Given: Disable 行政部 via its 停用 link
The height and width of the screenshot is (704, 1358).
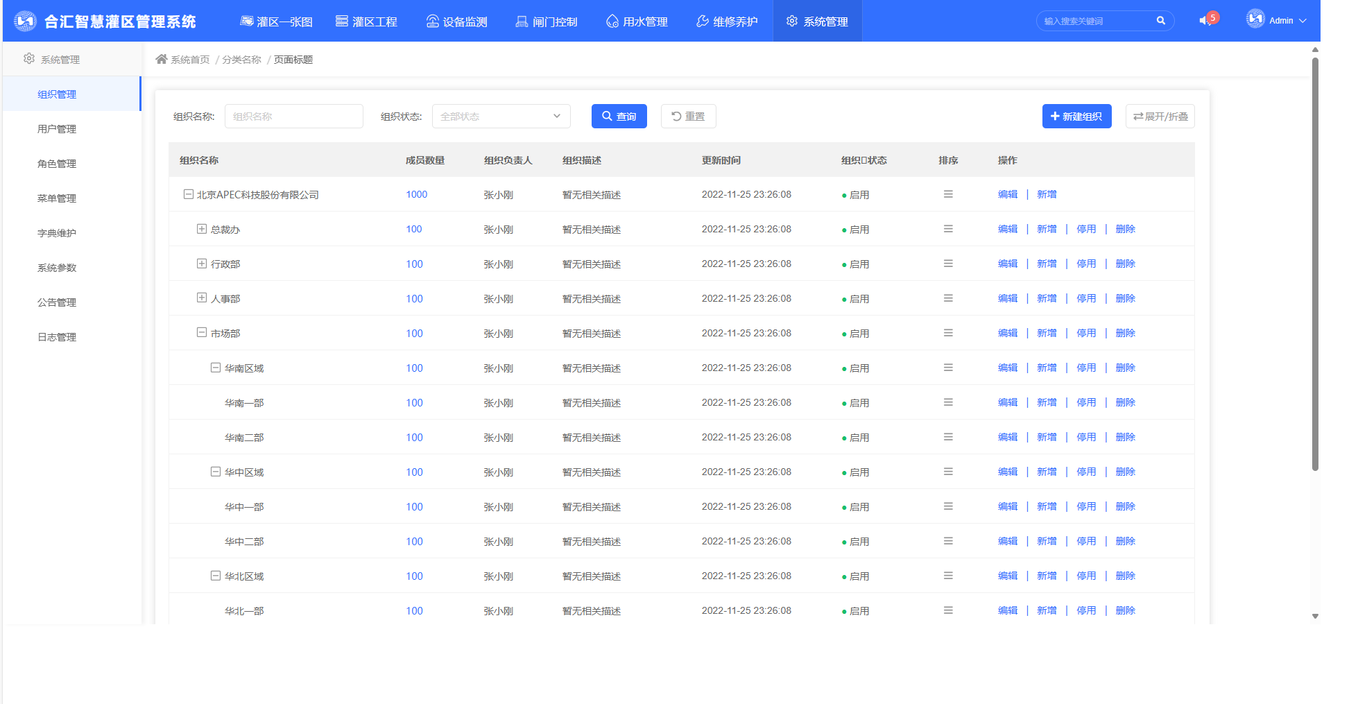Looking at the screenshot, I should pos(1086,264).
